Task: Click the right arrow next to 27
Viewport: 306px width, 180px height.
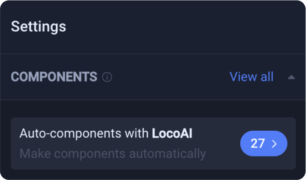Action: point(275,144)
